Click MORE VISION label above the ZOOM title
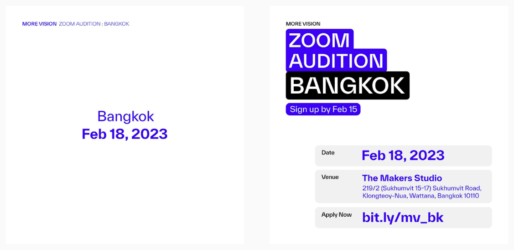Screen dimensions: 514x250 point(303,24)
